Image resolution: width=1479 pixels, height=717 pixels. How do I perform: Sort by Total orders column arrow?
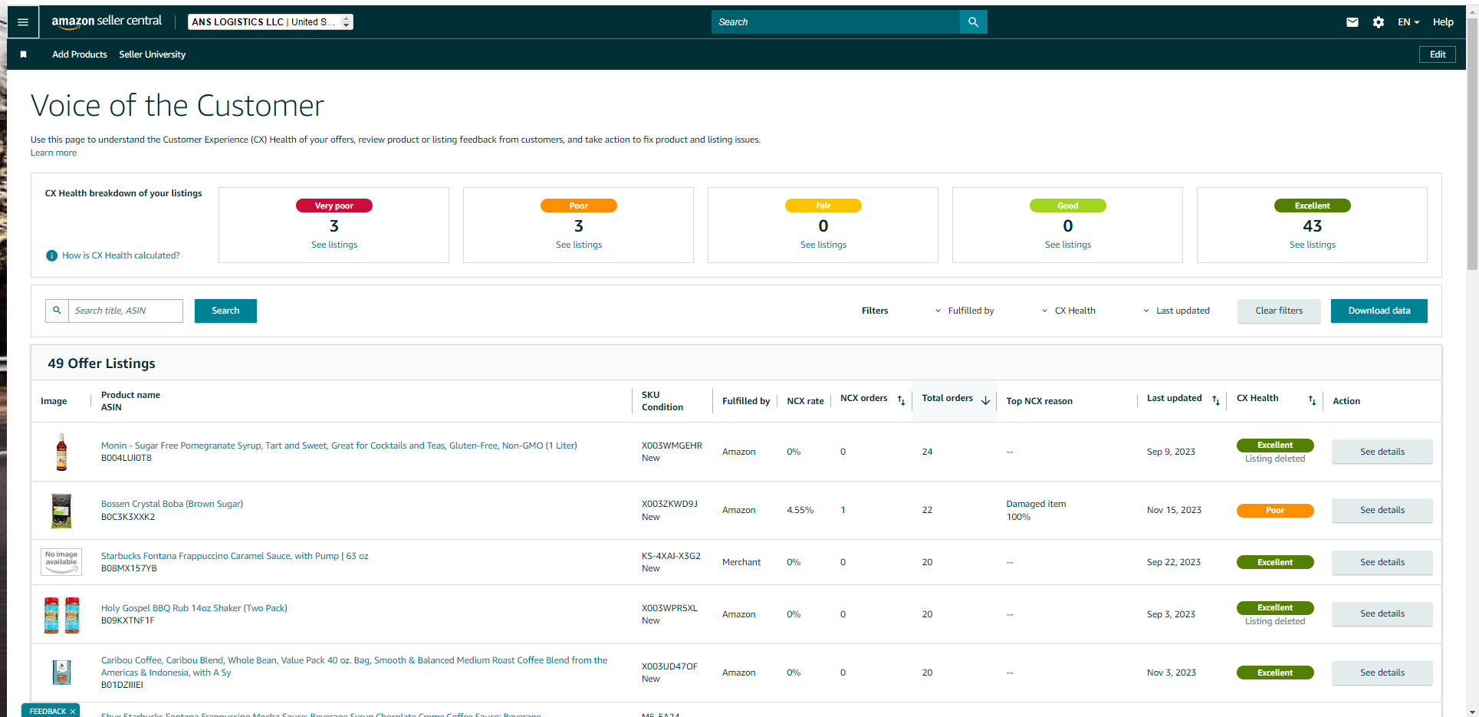985,400
